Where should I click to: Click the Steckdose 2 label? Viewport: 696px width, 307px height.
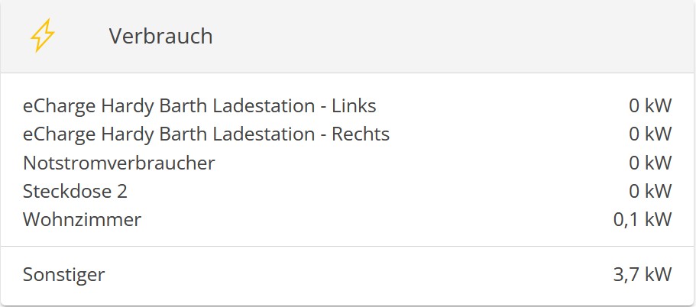75,191
